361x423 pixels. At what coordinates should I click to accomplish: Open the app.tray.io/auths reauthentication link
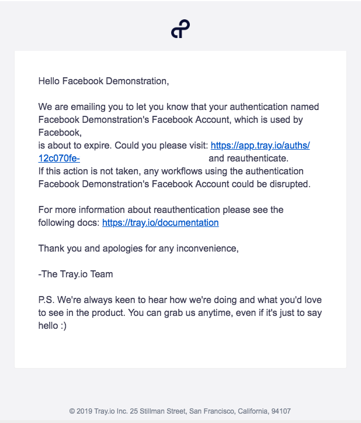[x=260, y=146]
